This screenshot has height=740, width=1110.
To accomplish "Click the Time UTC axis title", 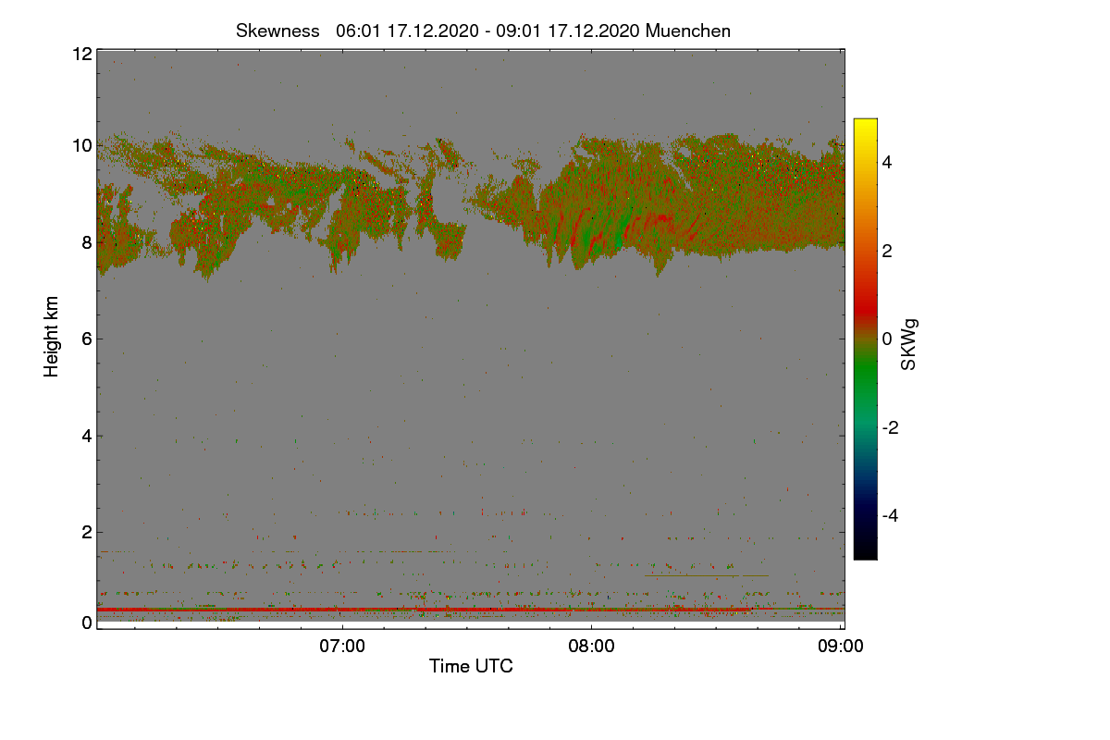I will coord(471,666).
